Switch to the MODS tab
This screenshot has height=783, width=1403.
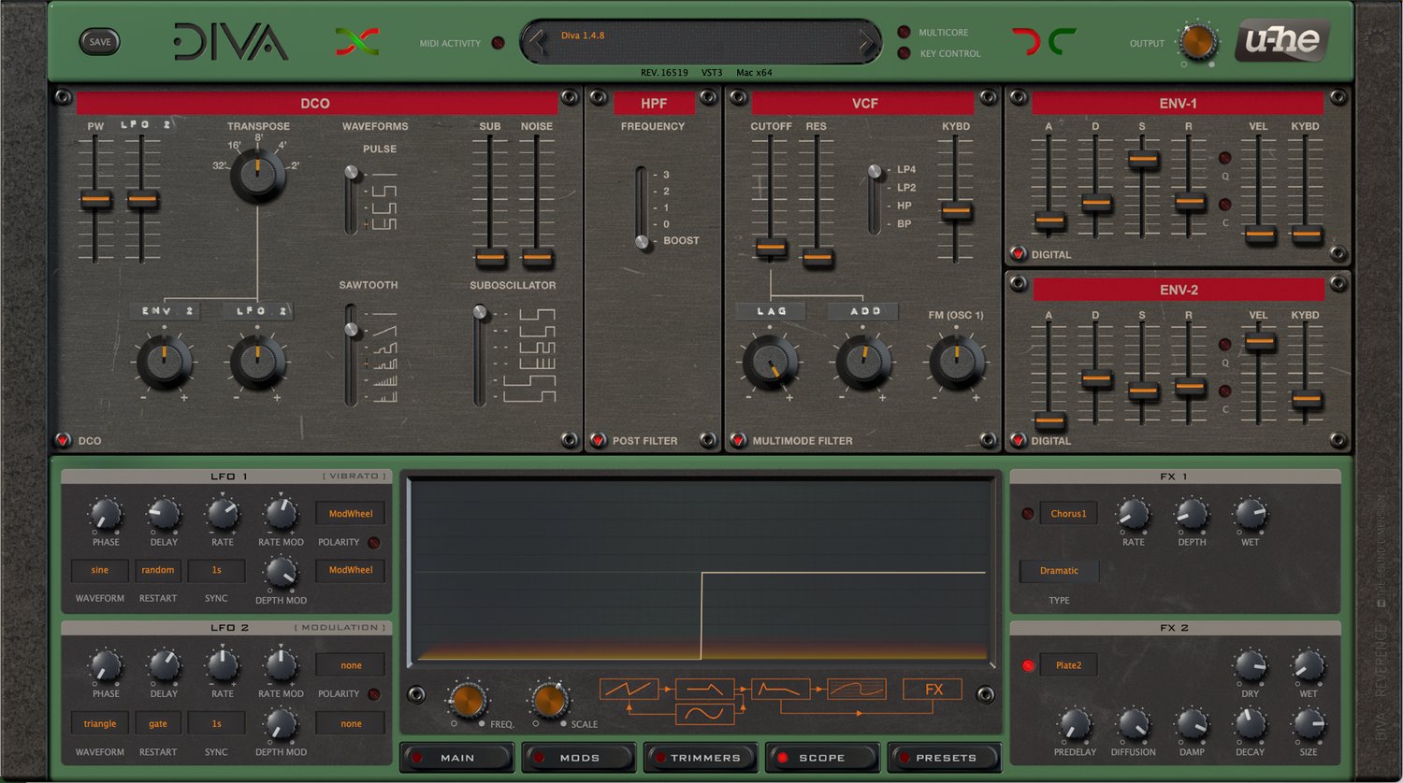point(579,758)
